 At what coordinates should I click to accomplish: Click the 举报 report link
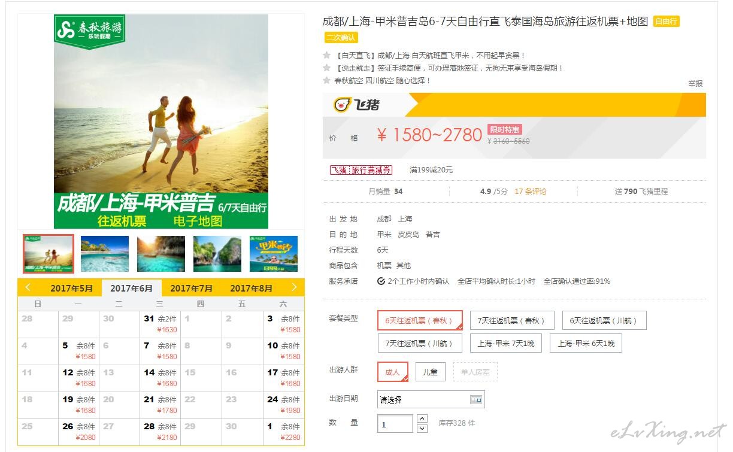click(x=695, y=84)
